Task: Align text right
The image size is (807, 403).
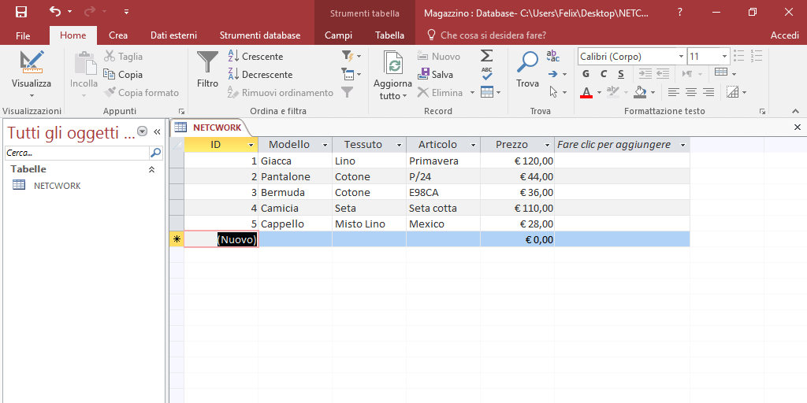Action: click(708, 93)
